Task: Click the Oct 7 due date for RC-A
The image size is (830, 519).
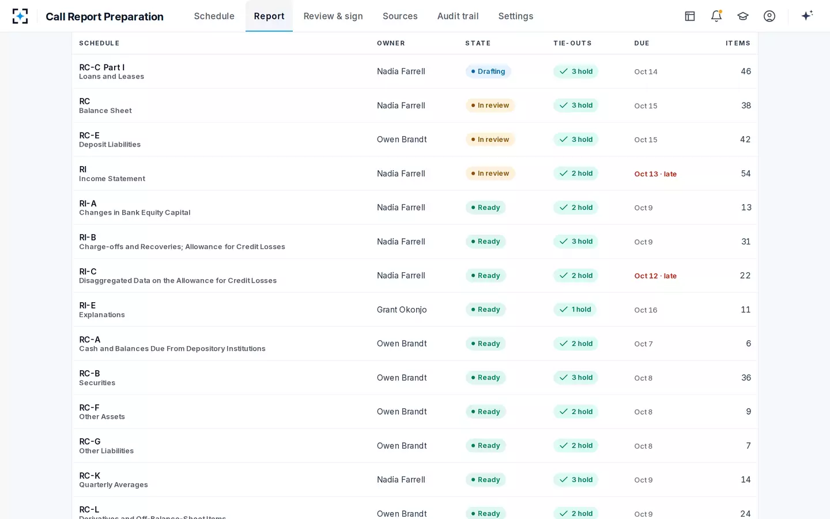Action: (643, 344)
